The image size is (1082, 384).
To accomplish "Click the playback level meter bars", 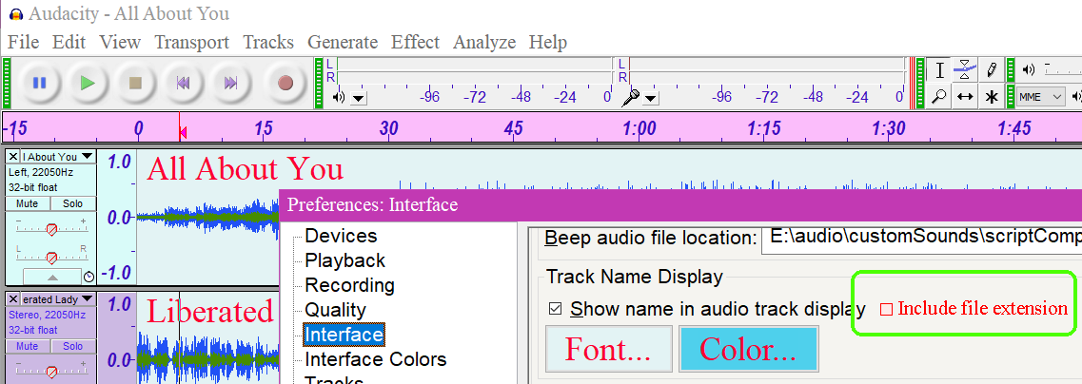I will (x=475, y=70).
